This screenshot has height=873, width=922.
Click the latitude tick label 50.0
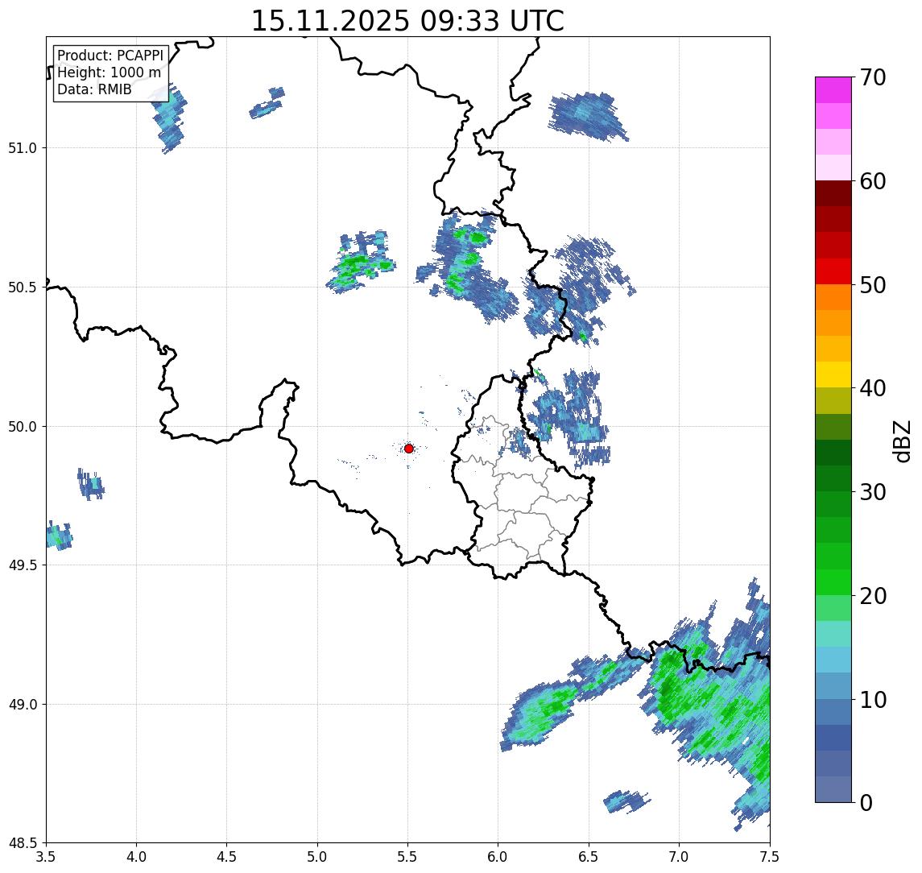pos(23,427)
